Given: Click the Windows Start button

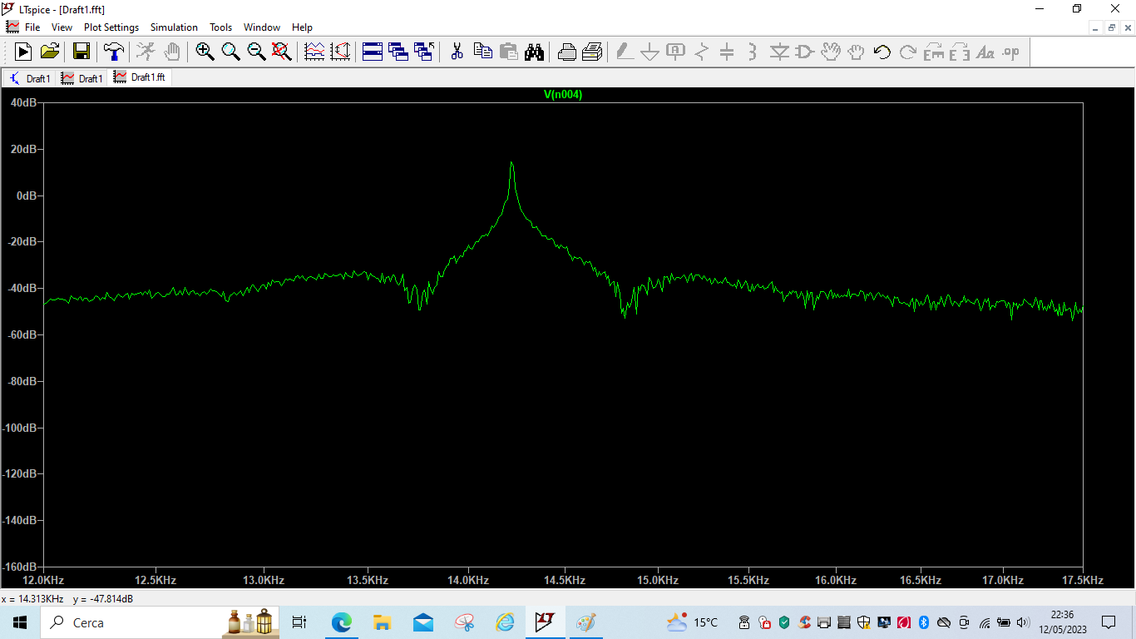Looking at the screenshot, I should click(20, 622).
